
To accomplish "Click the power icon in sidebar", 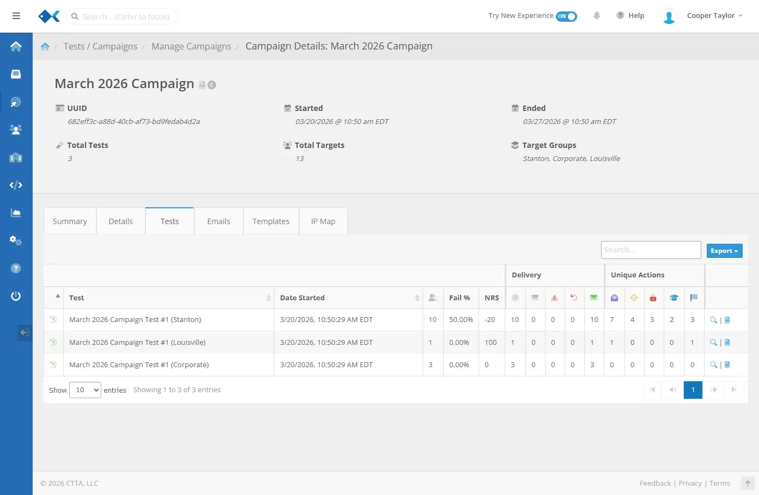I will tap(16, 296).
